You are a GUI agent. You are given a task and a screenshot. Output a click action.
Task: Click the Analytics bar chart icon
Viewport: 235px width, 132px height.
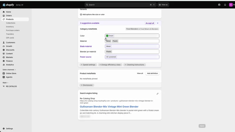[4, 65]
